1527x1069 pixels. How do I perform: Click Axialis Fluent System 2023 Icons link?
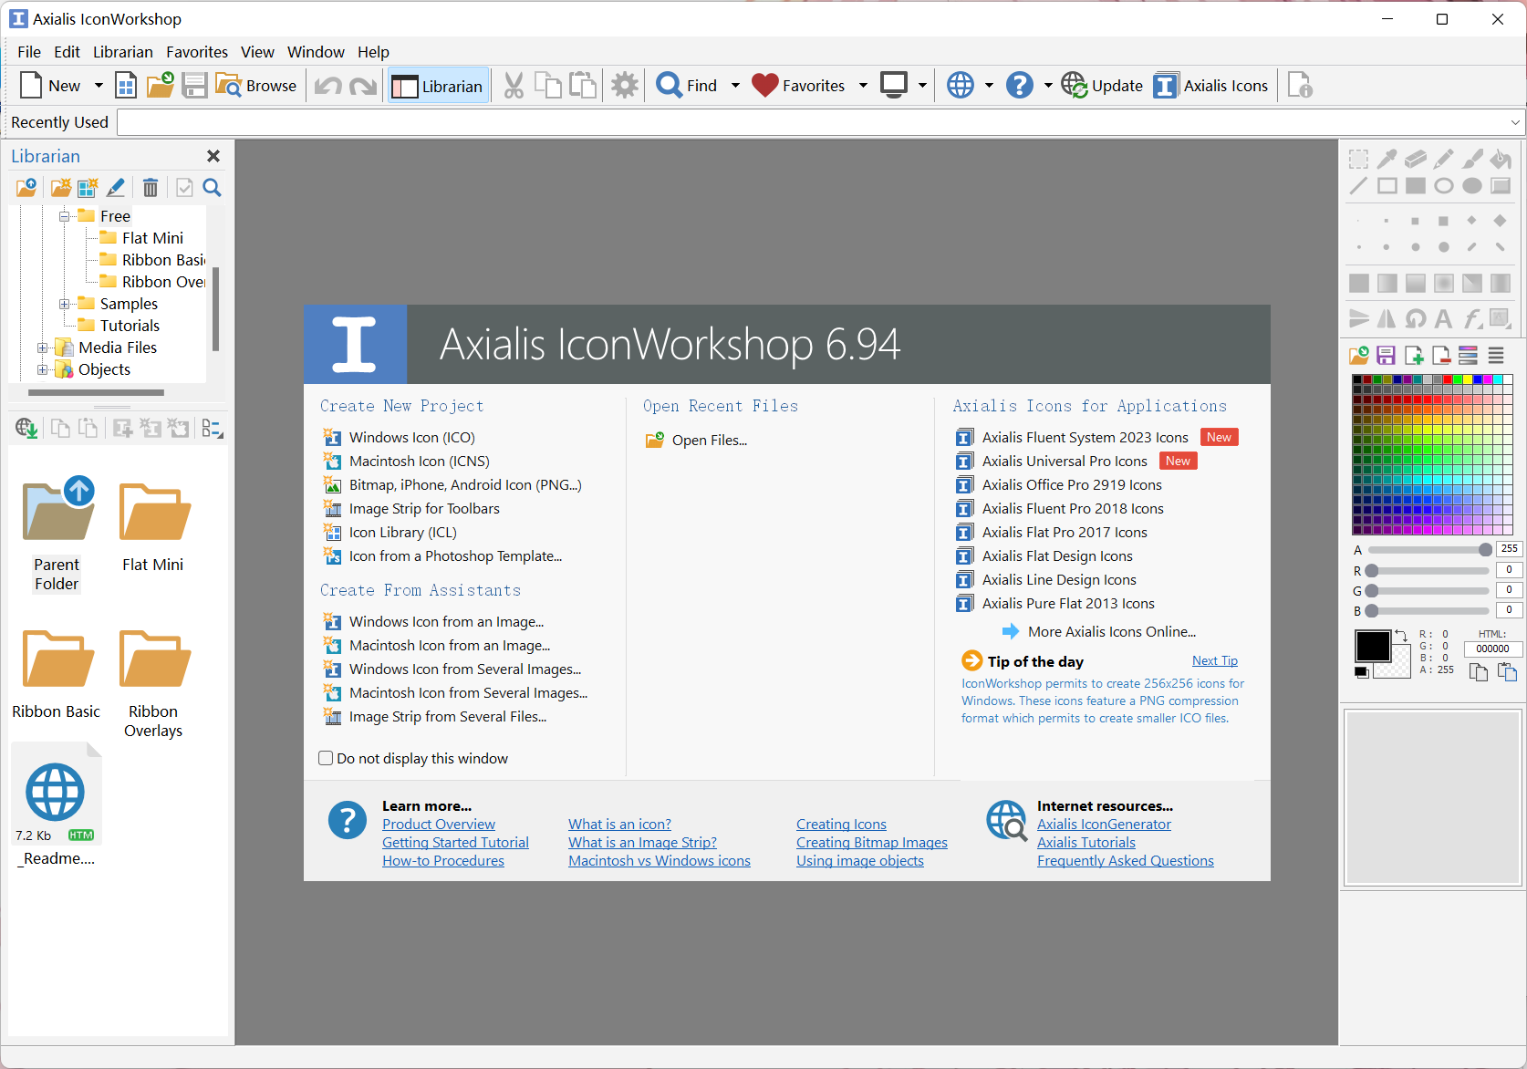[x=1086, y=438]
